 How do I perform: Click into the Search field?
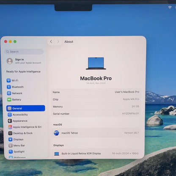24,52
